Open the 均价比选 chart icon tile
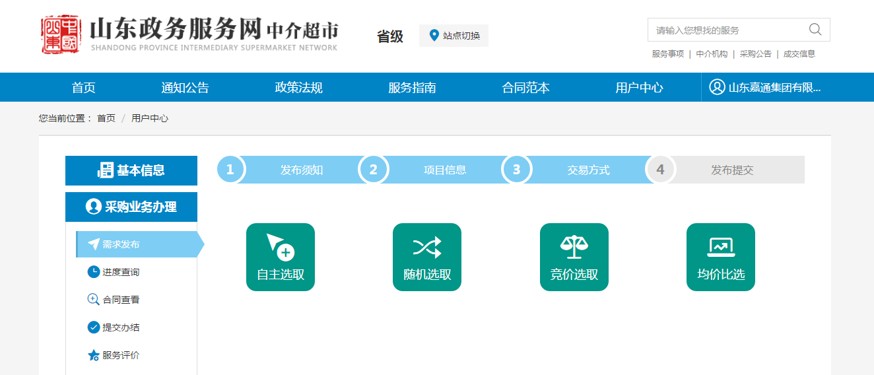This screenshot has width=874, height=375. (720, 257)
